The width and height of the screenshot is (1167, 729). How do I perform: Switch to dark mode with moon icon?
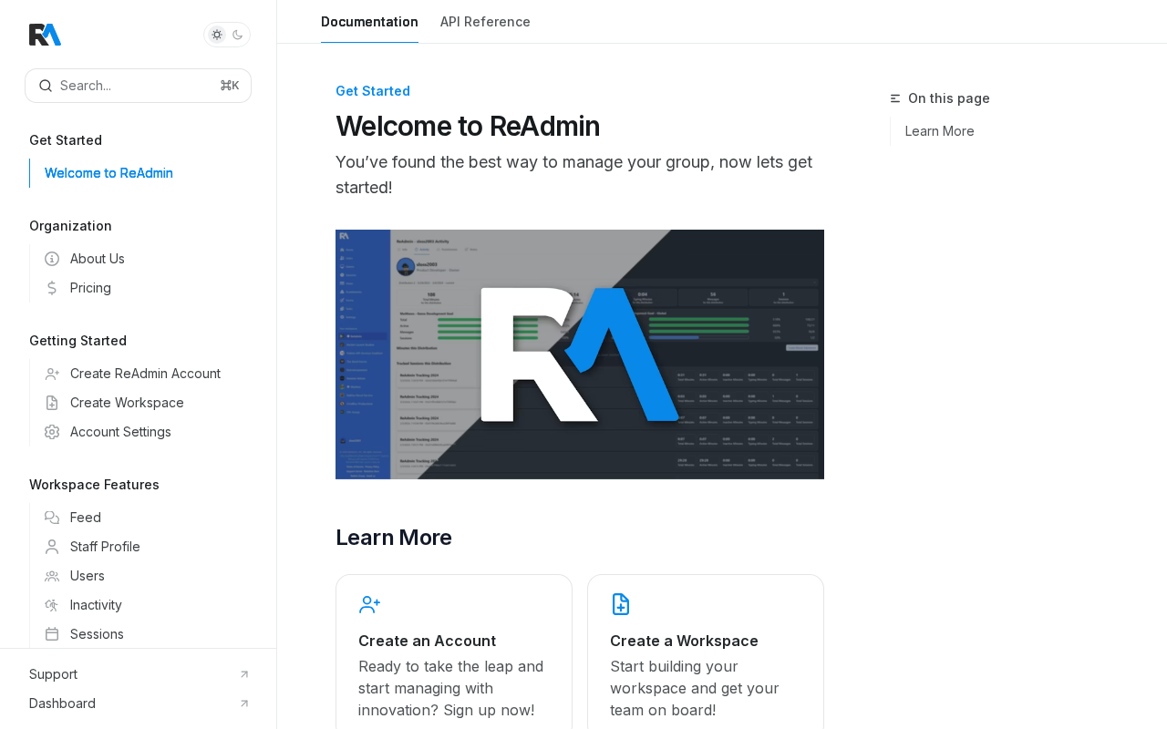238,35
